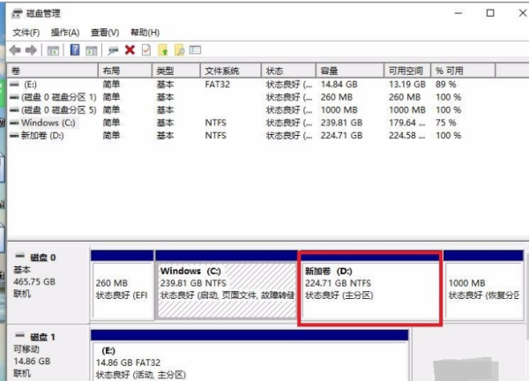This screenshot has height=381, width=529.
Task: Click the 224.71 GB capacity cell in list
Action: tap(341, 136)
